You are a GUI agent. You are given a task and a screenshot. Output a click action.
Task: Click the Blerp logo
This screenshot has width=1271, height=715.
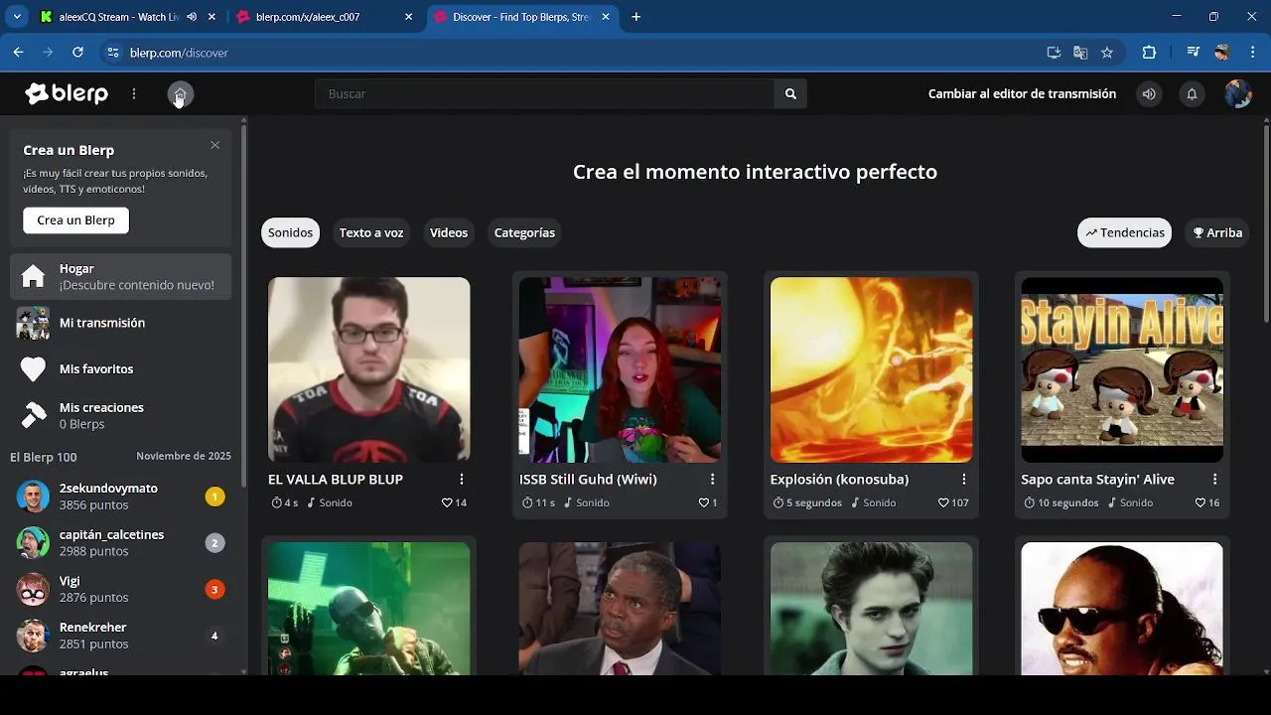pyautogui.click(x=67, y=93)
